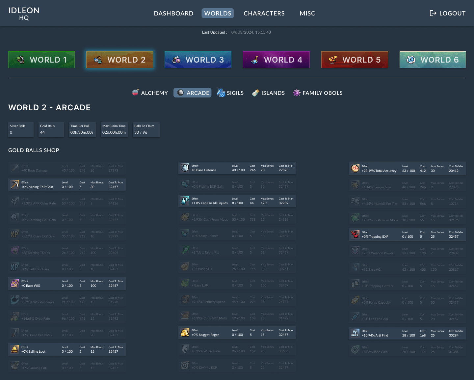Viewport: 474px width, 380px height.
Task: Open the Dashboard page
Action: coord(173,14)
